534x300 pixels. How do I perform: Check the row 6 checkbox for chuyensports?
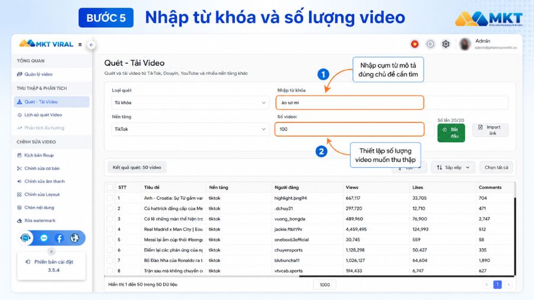coord(110,250)
